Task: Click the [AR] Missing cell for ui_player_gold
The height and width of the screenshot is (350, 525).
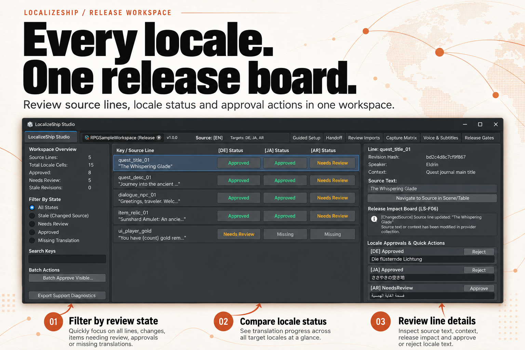Action: [x=332, y=234]
